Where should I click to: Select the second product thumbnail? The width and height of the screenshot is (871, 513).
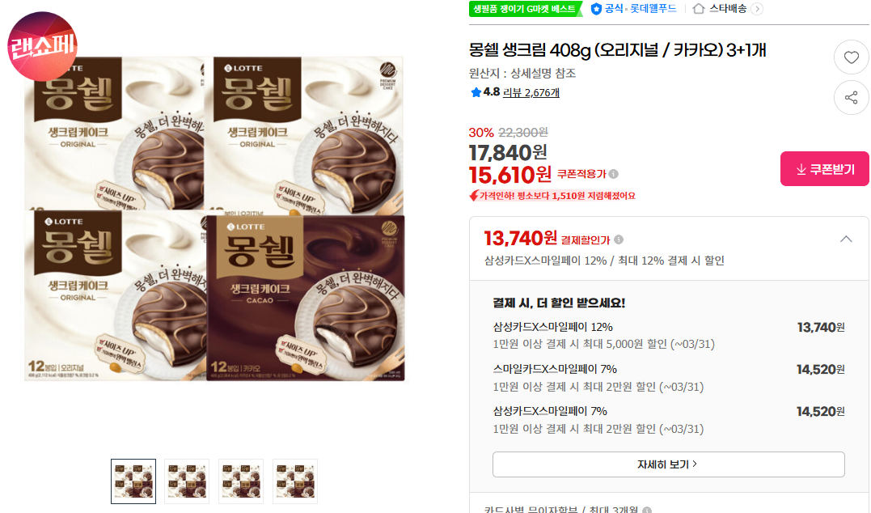187,481
